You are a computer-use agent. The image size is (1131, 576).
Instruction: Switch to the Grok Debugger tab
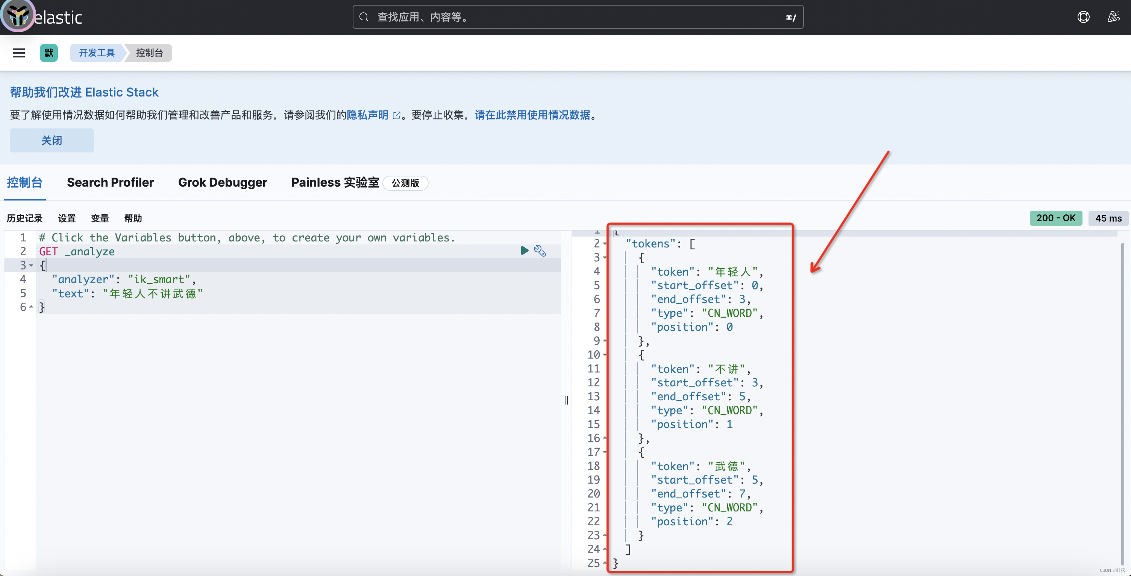pyautogui.click(x=223, y=182)
